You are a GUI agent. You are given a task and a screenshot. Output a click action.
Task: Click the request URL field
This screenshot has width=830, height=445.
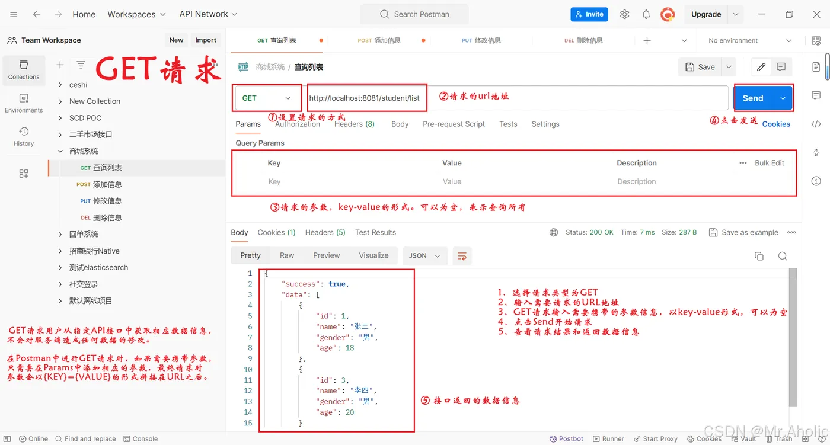[516, 98]
